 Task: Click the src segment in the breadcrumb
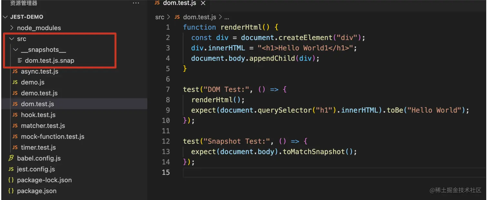click(160, 17)
